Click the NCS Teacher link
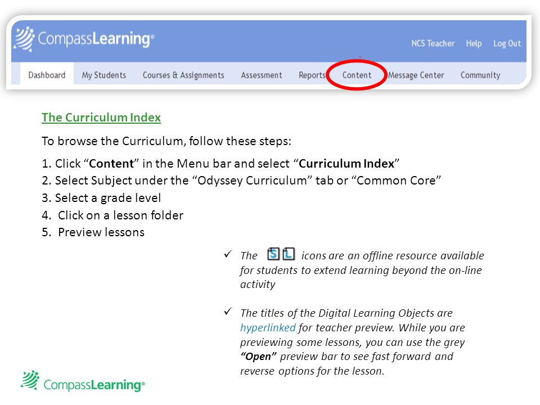The width and height of the screenshot is (540, 405). tap(433, 43)
